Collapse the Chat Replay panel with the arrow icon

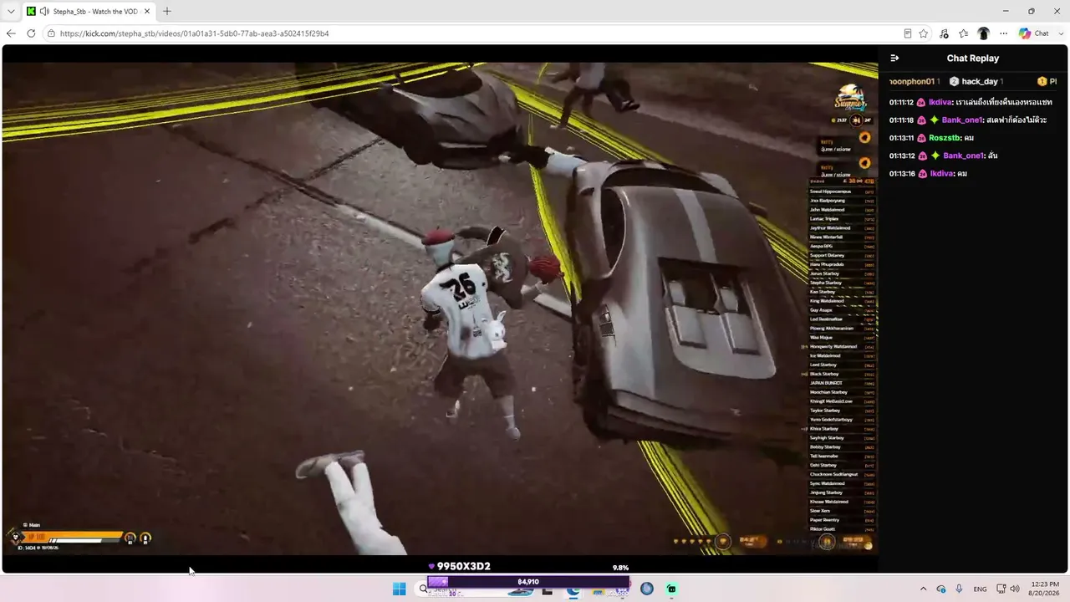894,59
